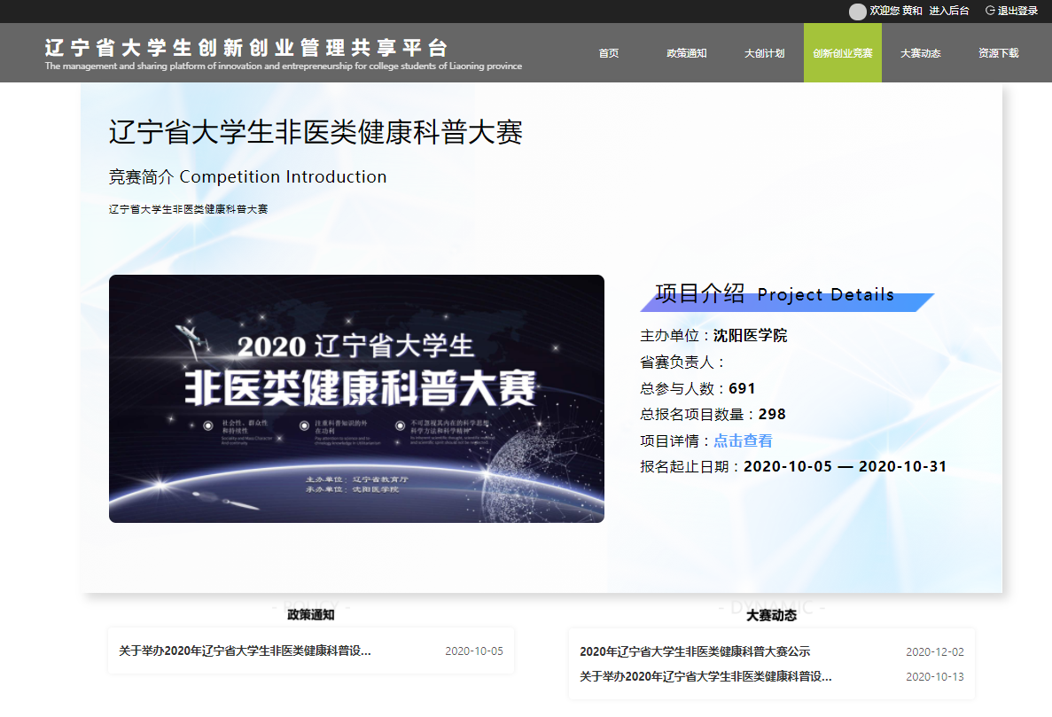Click the 辽宁省大学生非医类健康科普大赛 page heading
This screenshot has height=717, width=1052.
coord(316,133)
